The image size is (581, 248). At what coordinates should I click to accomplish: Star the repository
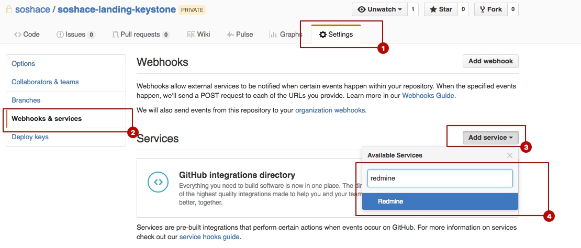(x=441, y=9)
